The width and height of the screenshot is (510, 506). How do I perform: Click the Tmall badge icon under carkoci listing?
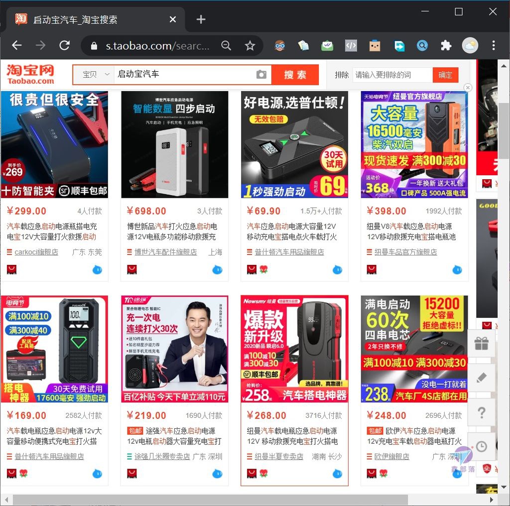(x=12, y=269)
